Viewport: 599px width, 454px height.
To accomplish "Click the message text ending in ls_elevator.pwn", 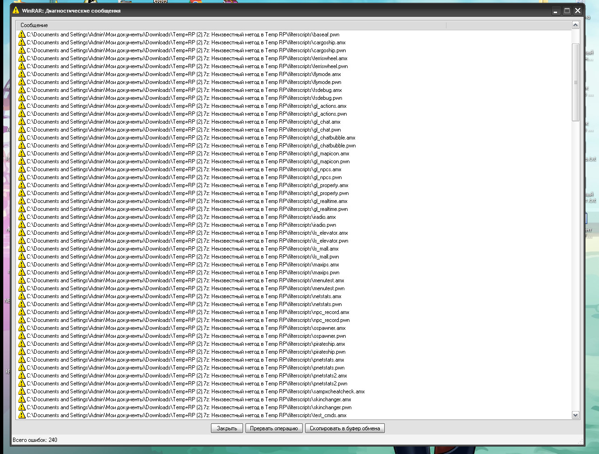I will click(188, 241).
